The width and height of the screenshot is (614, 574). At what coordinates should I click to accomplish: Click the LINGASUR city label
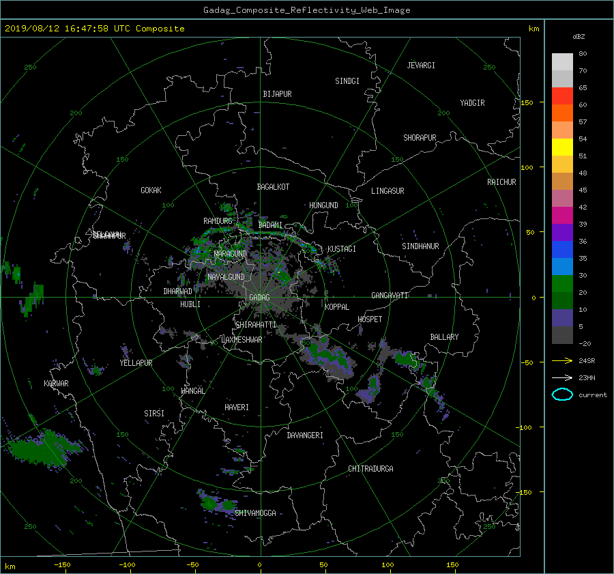388,191
